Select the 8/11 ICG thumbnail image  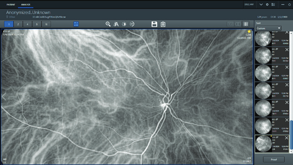click(x=263, y=73)
